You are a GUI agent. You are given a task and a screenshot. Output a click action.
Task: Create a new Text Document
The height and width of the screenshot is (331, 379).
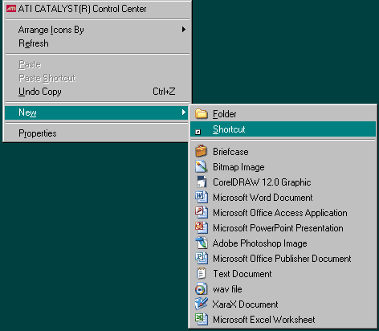pyautogui.click(x=283, y=274)
